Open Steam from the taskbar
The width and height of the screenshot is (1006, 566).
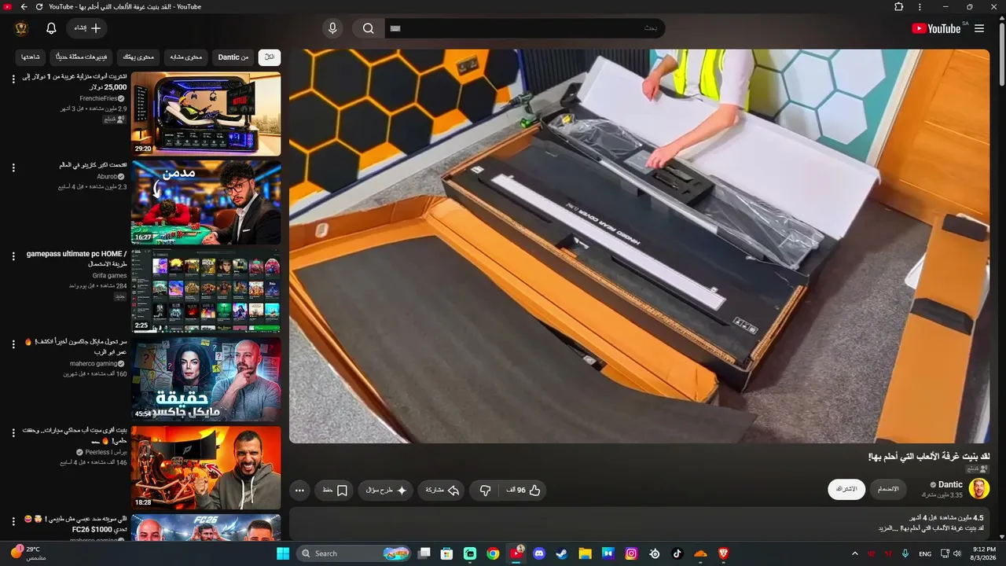(562, 553)
